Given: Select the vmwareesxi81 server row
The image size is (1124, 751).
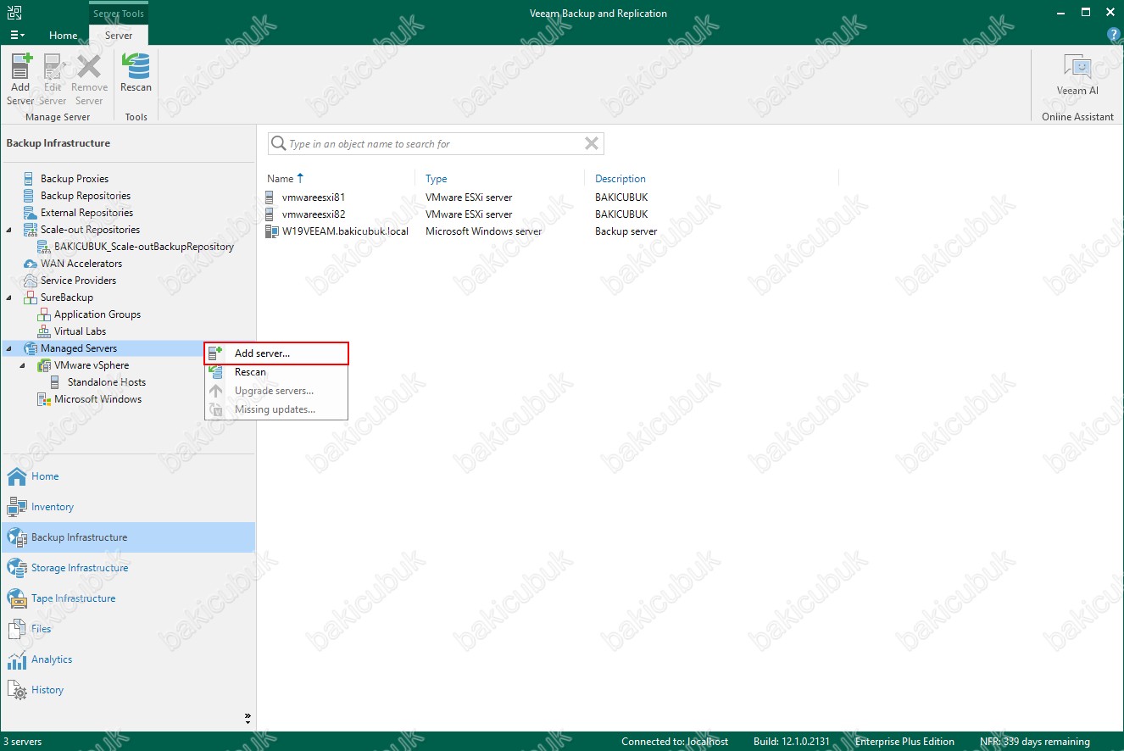Looking at the screenshot, I should tap(551, 197).
